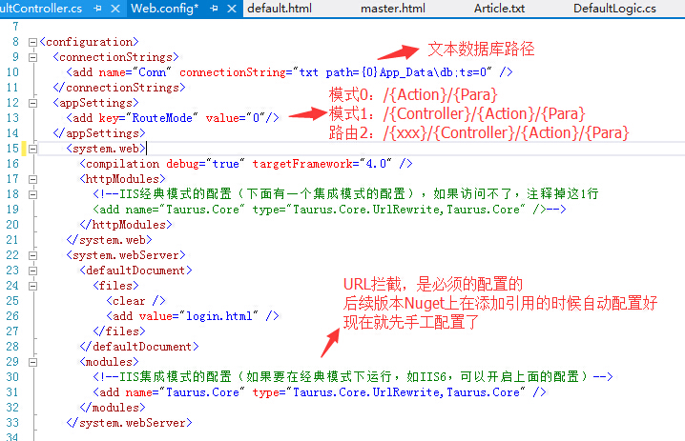Click the IIS integrated mode comment on line 30
The height and width of the screenshot is (441, 685).
353,376
